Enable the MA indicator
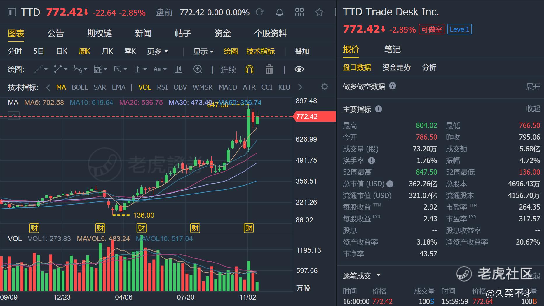 pyautogui.click(x=61, y=87)
